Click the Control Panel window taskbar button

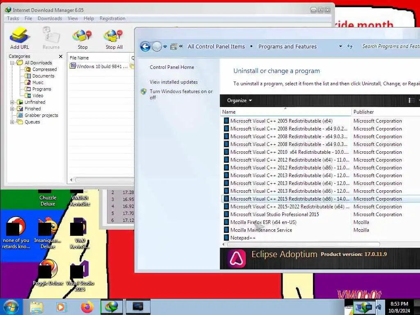tap(138, 307)
